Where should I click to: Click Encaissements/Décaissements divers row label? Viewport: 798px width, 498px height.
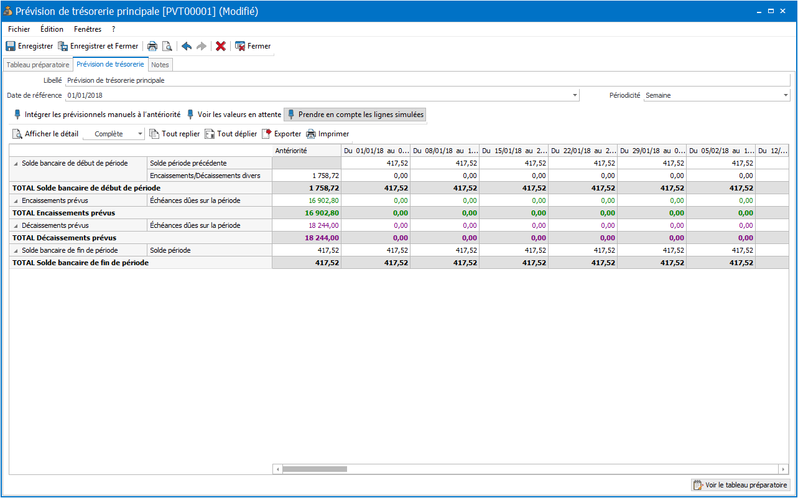[x=205, y=176]
